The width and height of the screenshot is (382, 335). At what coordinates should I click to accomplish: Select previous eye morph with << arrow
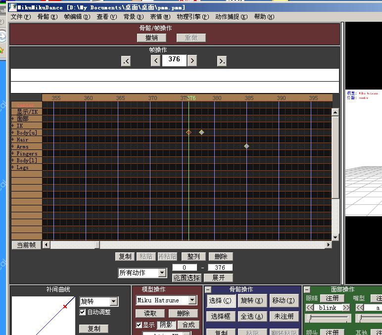click(310, 307)
